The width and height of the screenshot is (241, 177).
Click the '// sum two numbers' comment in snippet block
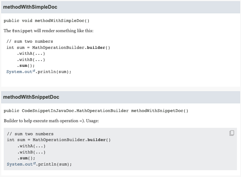click(x=30, y=134)
